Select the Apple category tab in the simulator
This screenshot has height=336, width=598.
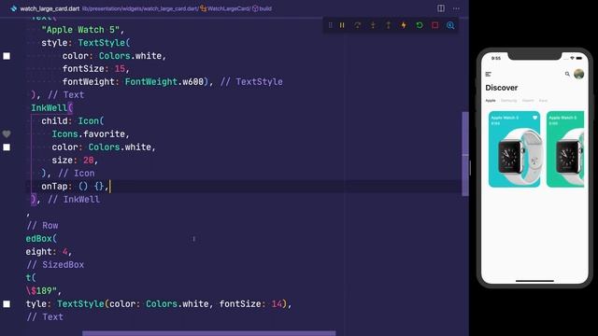491,101
